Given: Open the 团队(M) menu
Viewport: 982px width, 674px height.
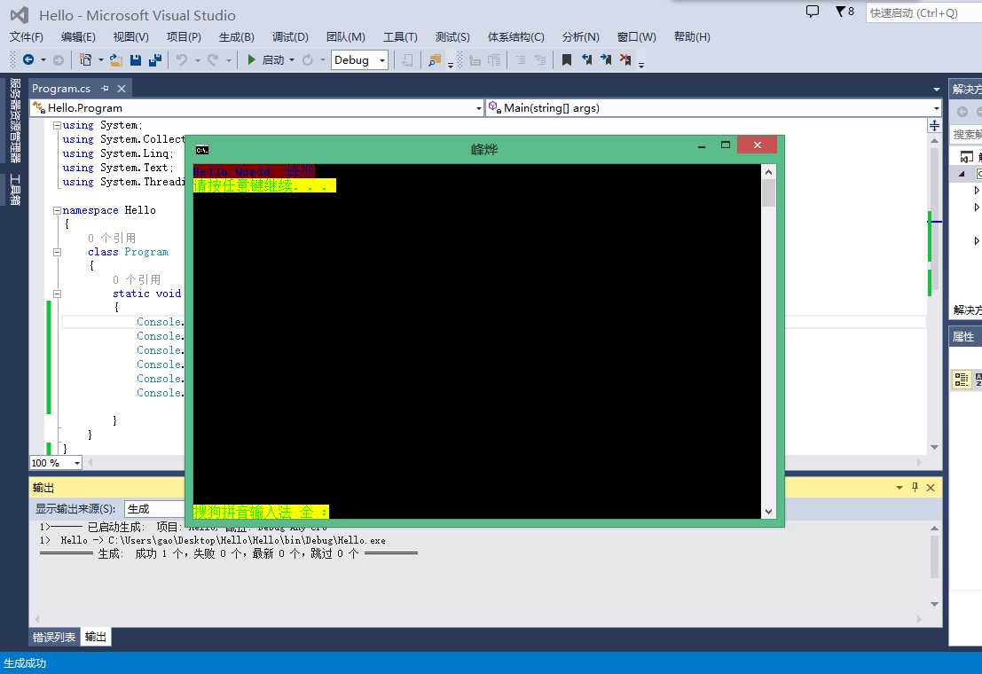Looking at the screenshot, I should pos(346,37).
